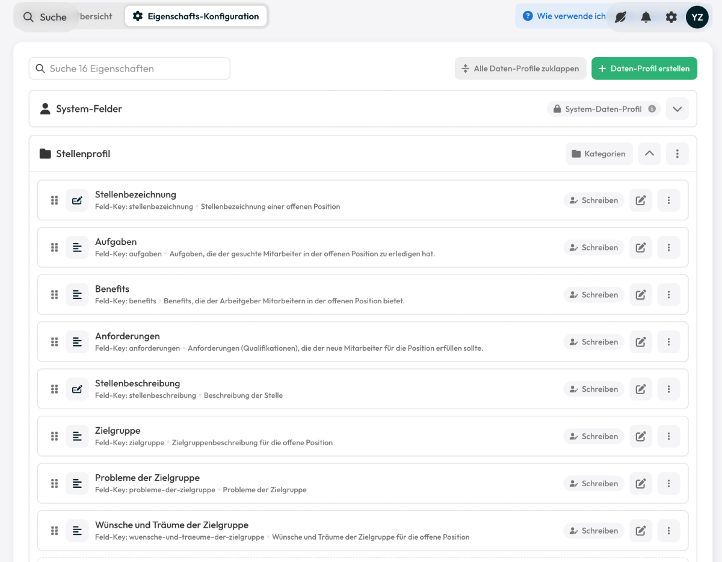
Task: Click the Aufgaben text field type icon
Action: [x=77, y=247]
